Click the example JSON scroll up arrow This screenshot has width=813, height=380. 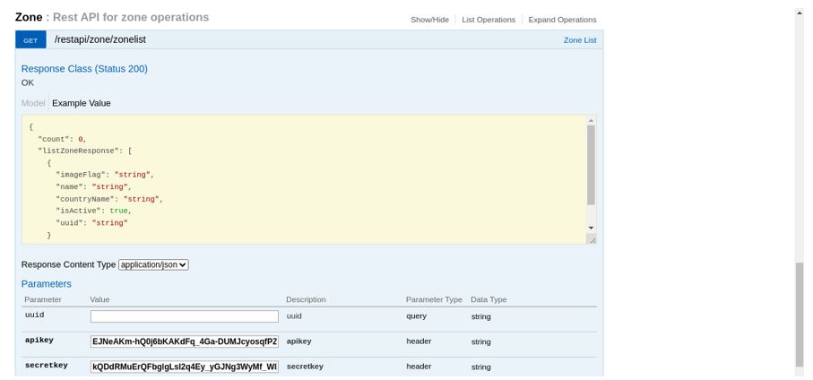[x=591, y=121]
